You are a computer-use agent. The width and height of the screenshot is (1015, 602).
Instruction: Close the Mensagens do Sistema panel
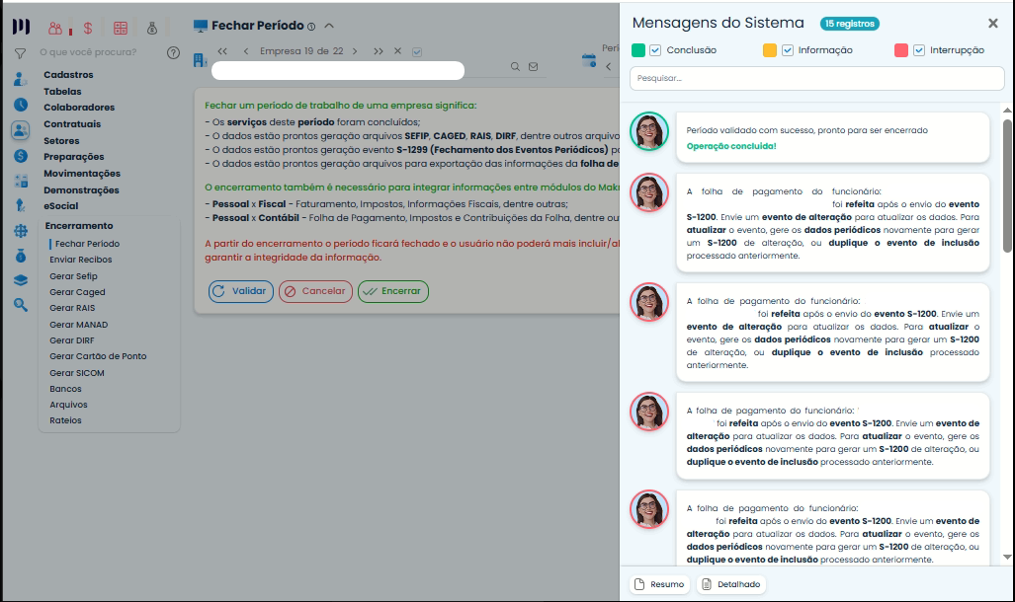point(993,24)
